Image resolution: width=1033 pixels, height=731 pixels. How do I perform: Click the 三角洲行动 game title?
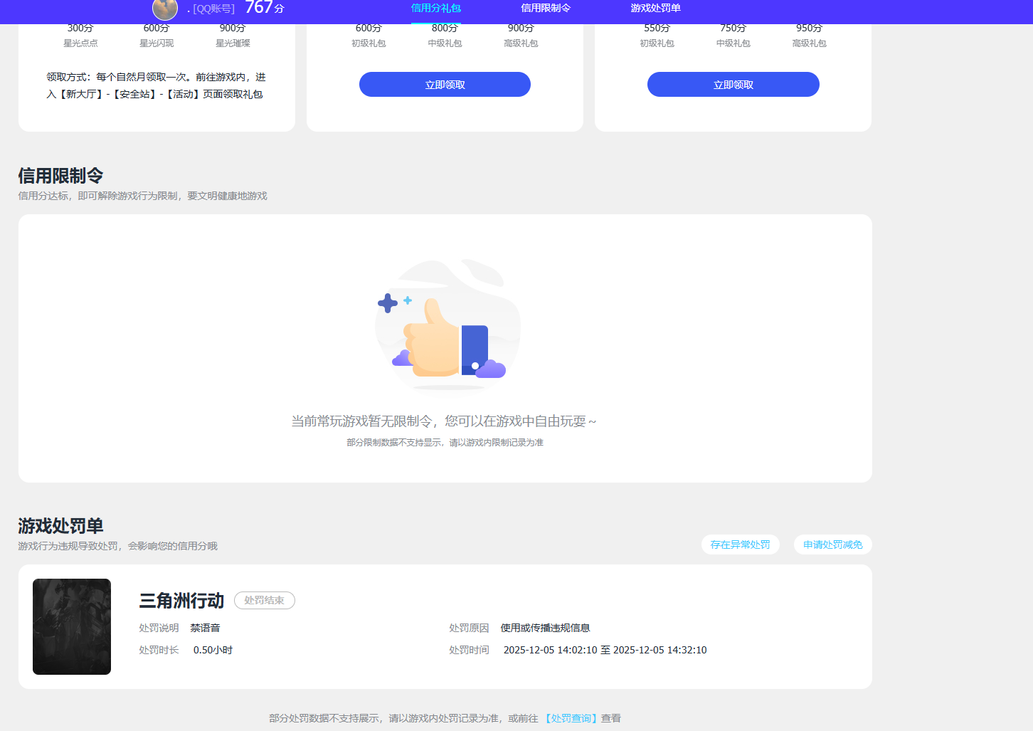pos(181,601)
